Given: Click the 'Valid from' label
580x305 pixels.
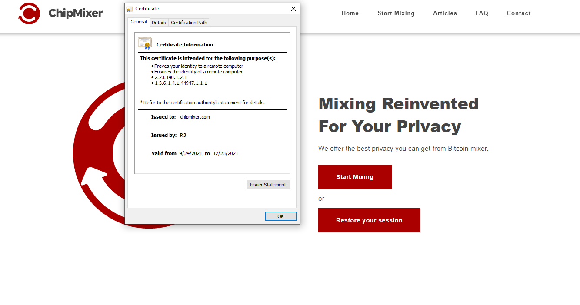Looking at the screenshot, I should pyautogui.click(x=164, y=153).
